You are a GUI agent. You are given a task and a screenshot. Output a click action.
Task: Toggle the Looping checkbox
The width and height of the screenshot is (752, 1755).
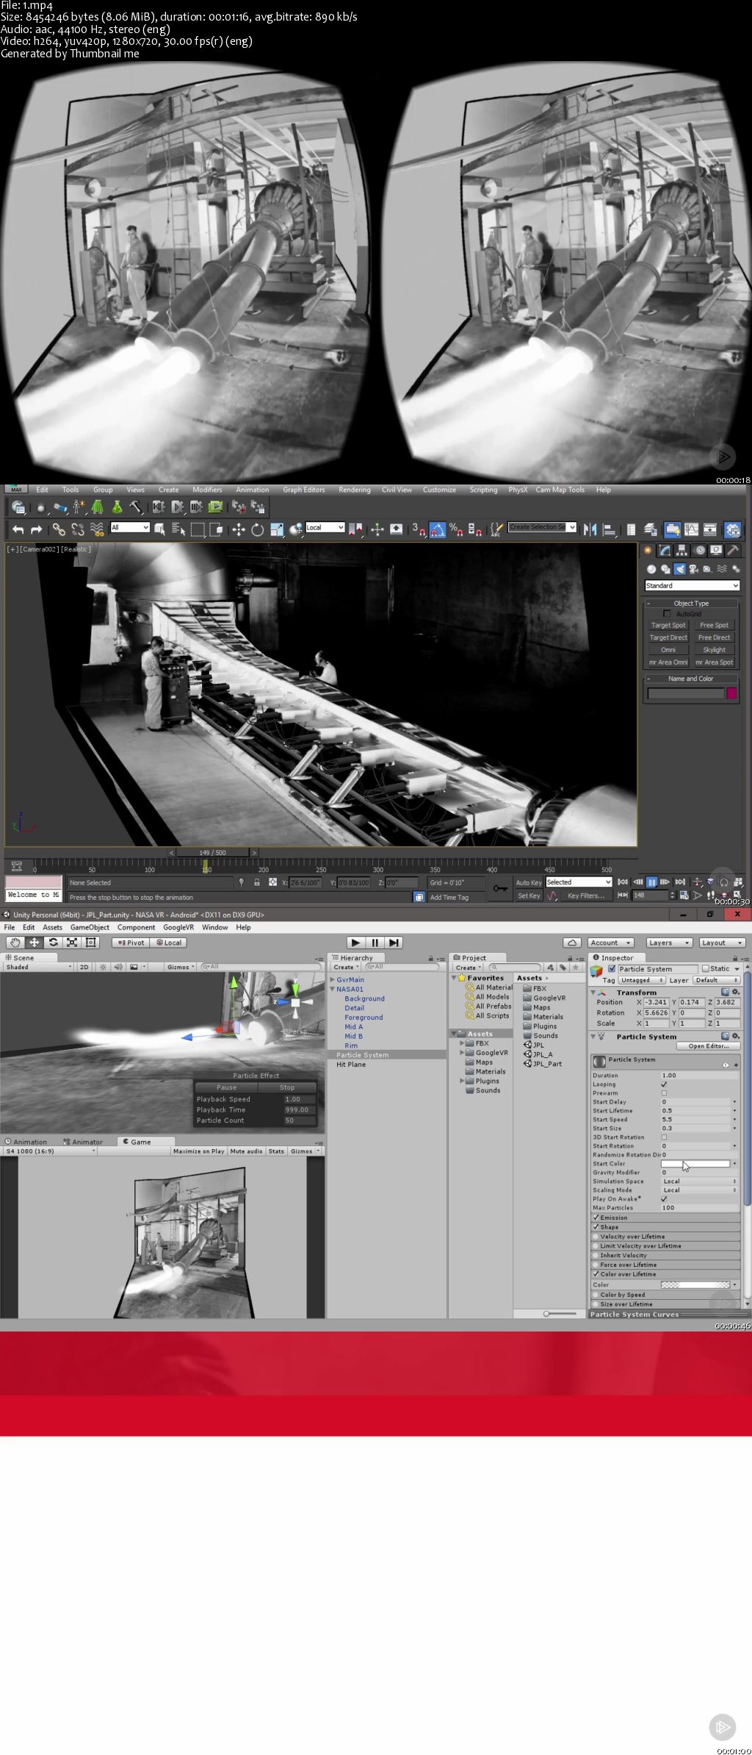(664, 1084)
